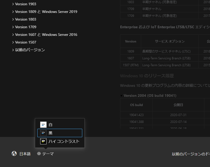Click the 半期チャネル cell without 対象指定

point(170,9)
